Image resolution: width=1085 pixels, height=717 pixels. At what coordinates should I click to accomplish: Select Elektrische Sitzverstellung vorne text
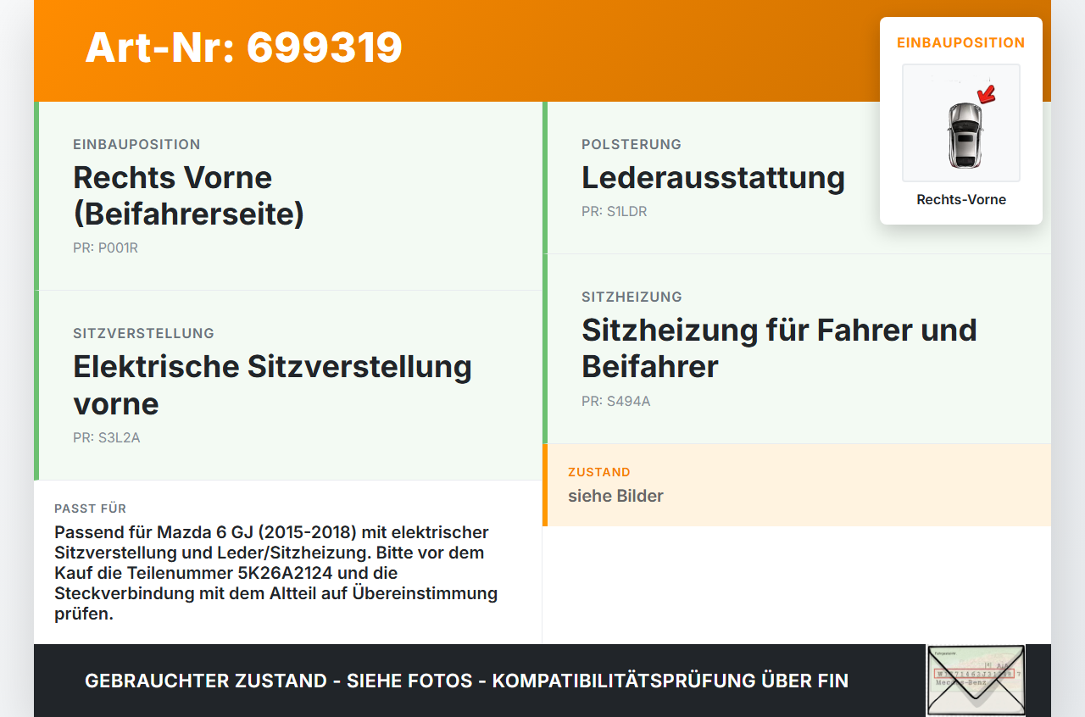[x=272, y=385]
